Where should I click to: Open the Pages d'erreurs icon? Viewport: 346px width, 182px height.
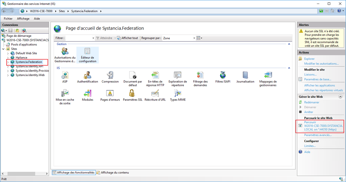pos(110,93)
